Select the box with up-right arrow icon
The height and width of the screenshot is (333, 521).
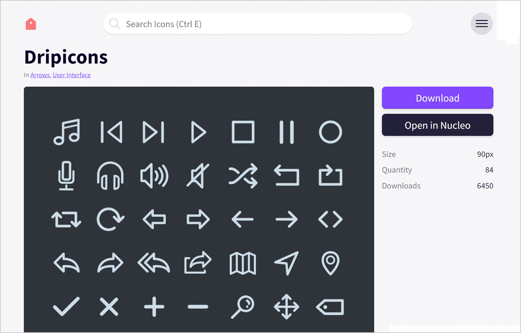coord(330,175)
